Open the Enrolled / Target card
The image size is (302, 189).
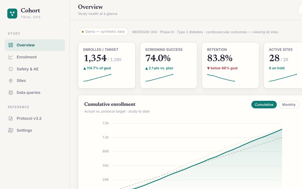[x=107, y=66]
